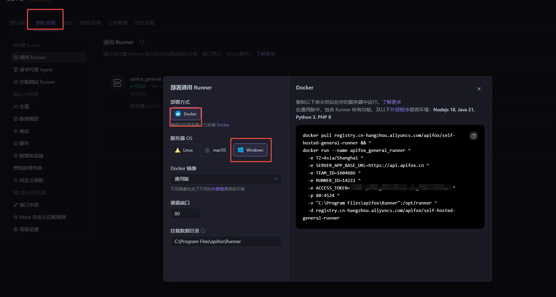Switch to 团队项目 tab
Screen dimensions: 556x297
tap(19, 23)
